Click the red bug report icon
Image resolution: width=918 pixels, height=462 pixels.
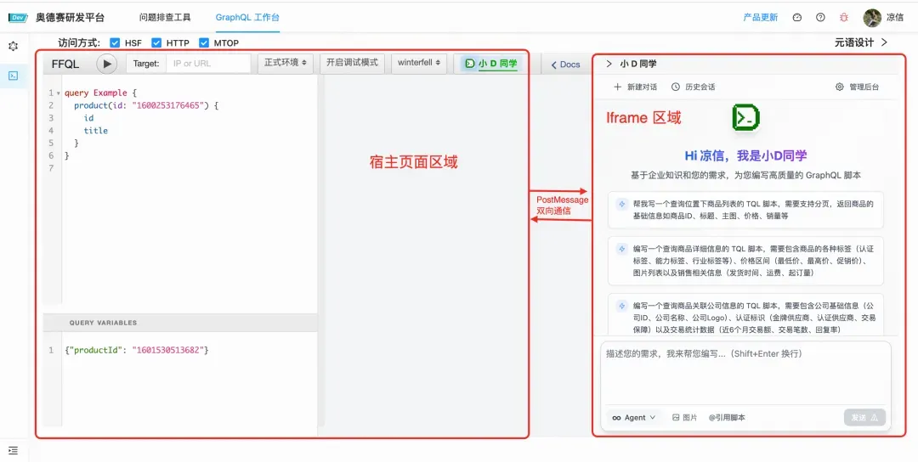tap(844, 18)
